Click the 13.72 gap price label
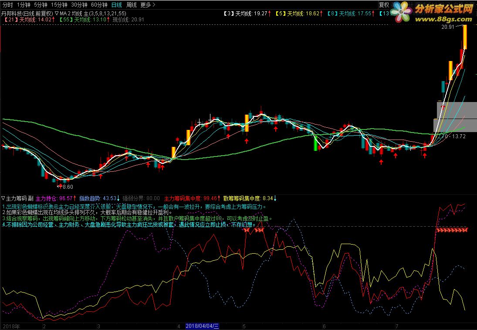The width and height of the screenshot is (477, 330). click(x=459, y=136)
